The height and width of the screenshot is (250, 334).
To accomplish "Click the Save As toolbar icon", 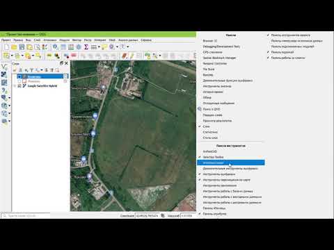I will click(29, 47).
